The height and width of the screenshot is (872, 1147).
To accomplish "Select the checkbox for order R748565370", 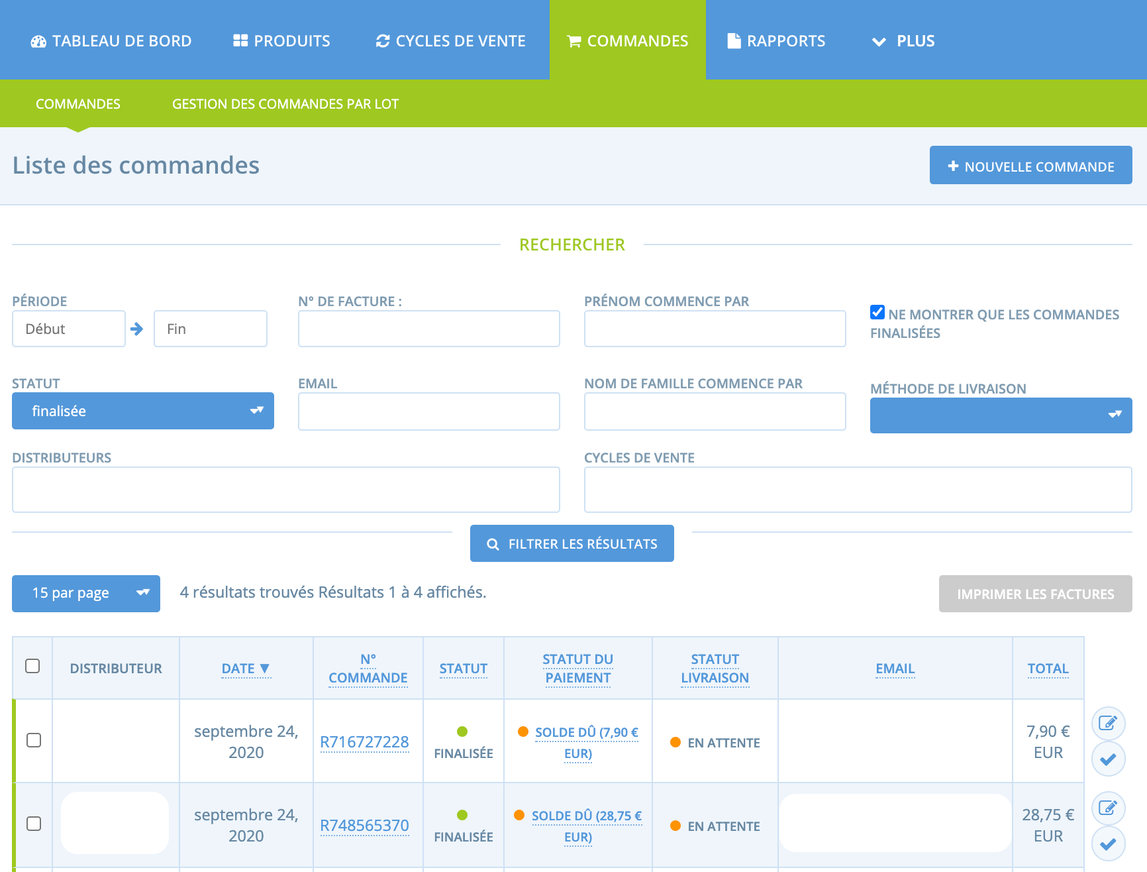I will (x=34, y=824).
